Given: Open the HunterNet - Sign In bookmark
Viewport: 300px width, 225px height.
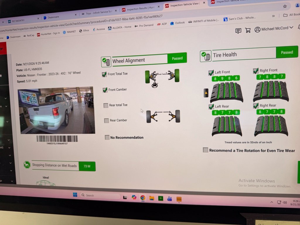Looking at the screenshot, I should tap(48, 34).
